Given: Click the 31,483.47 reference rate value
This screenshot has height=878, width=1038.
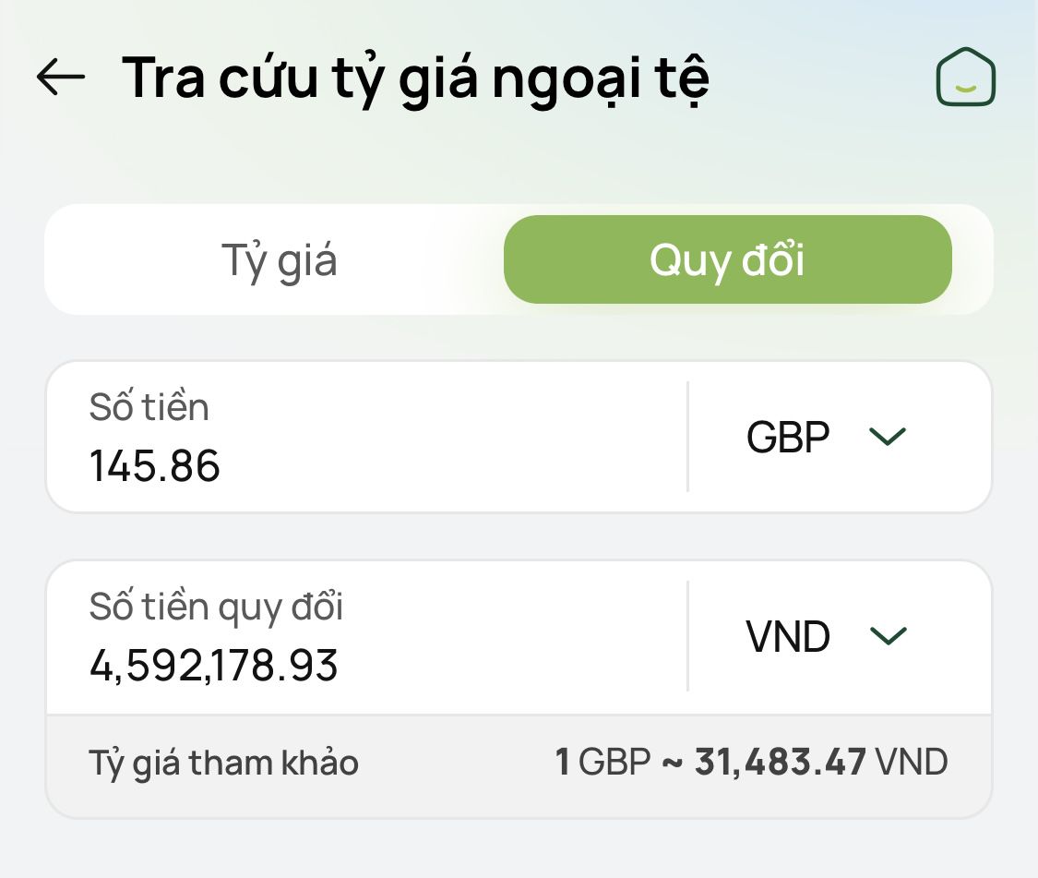Looking at the screenshot, I should pyautogui.click(x=781, y=763).
